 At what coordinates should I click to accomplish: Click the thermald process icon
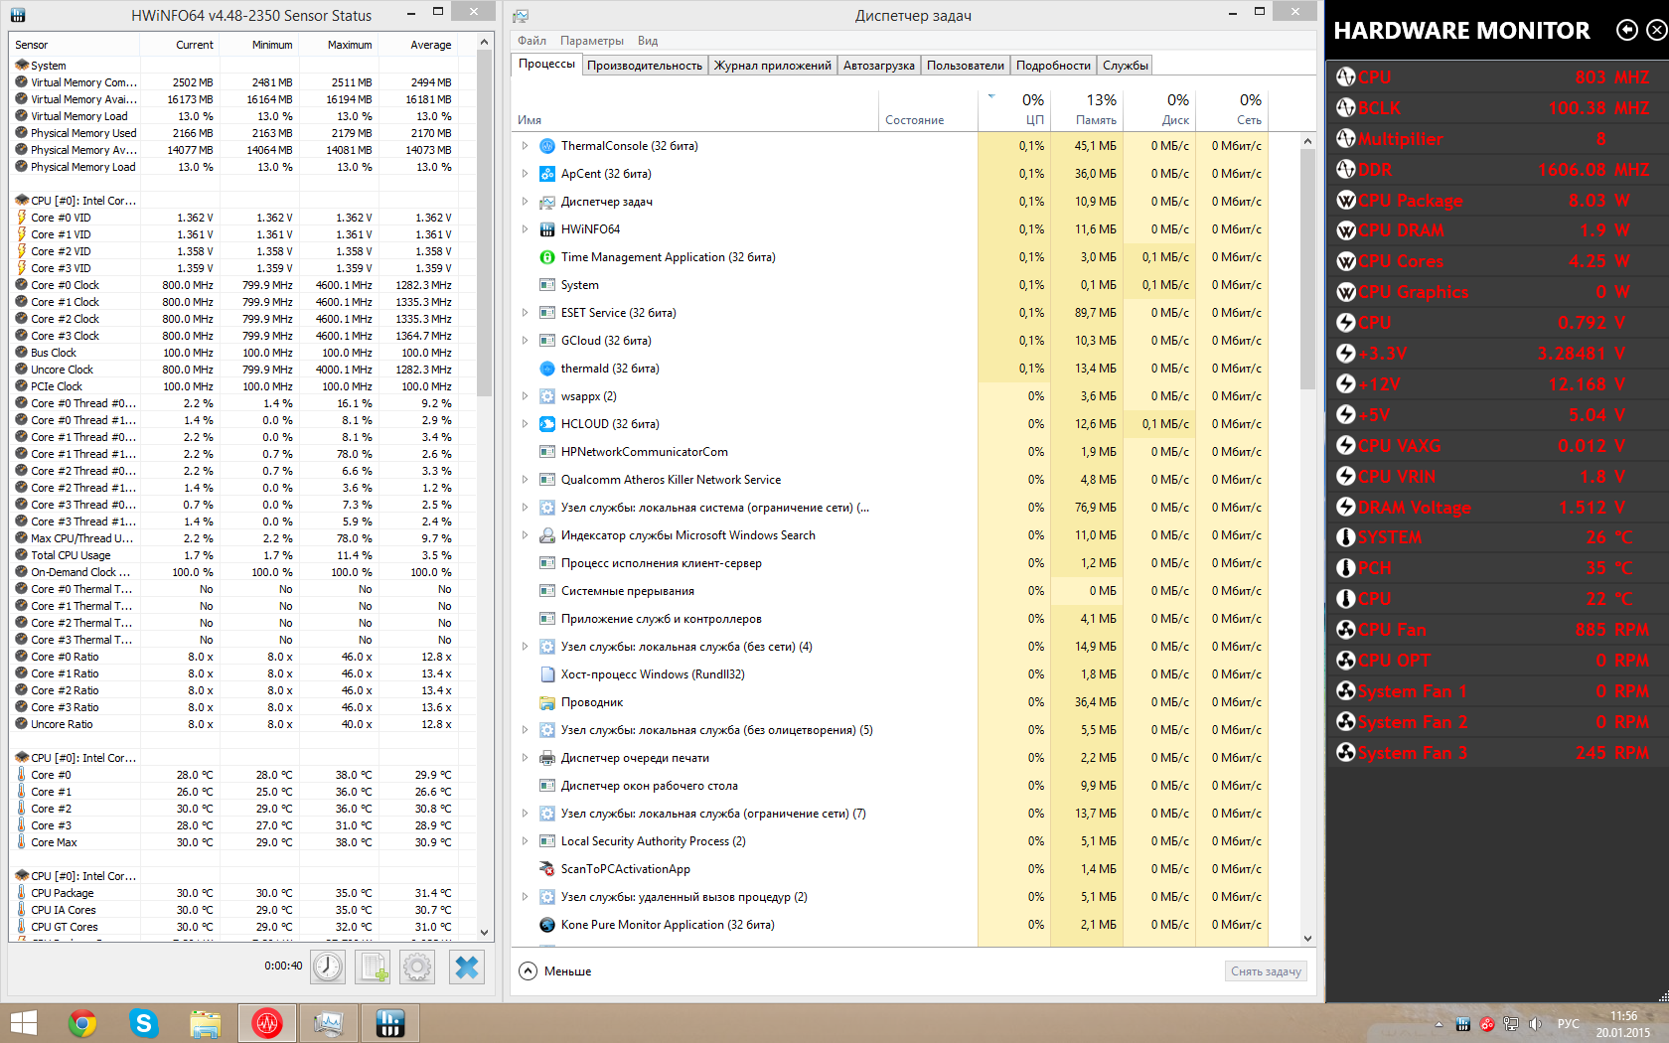point(546,369)
